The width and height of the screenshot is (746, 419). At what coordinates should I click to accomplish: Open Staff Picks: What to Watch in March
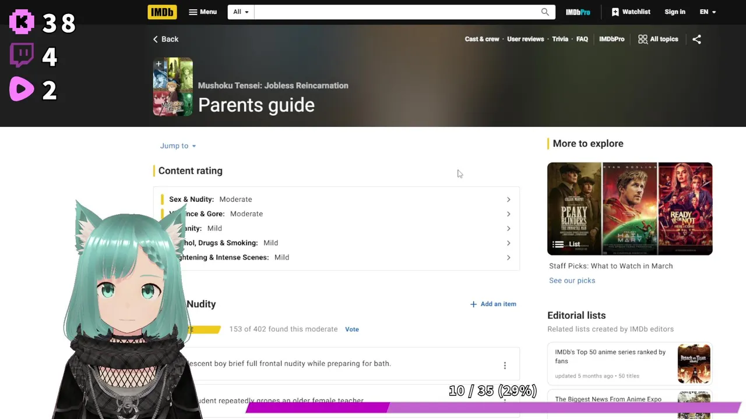coord(611,266)
